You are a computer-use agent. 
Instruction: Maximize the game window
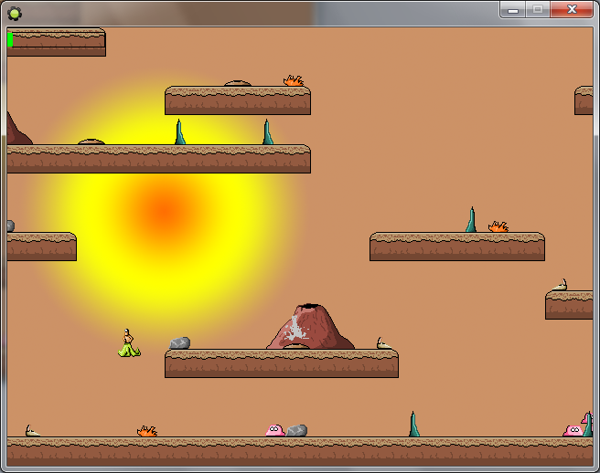(x=539, y=9)
